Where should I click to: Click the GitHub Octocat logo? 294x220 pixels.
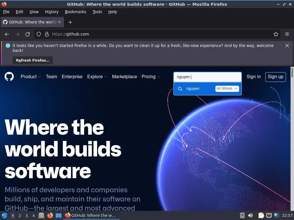pyautogui.click(x=9, y=76)
